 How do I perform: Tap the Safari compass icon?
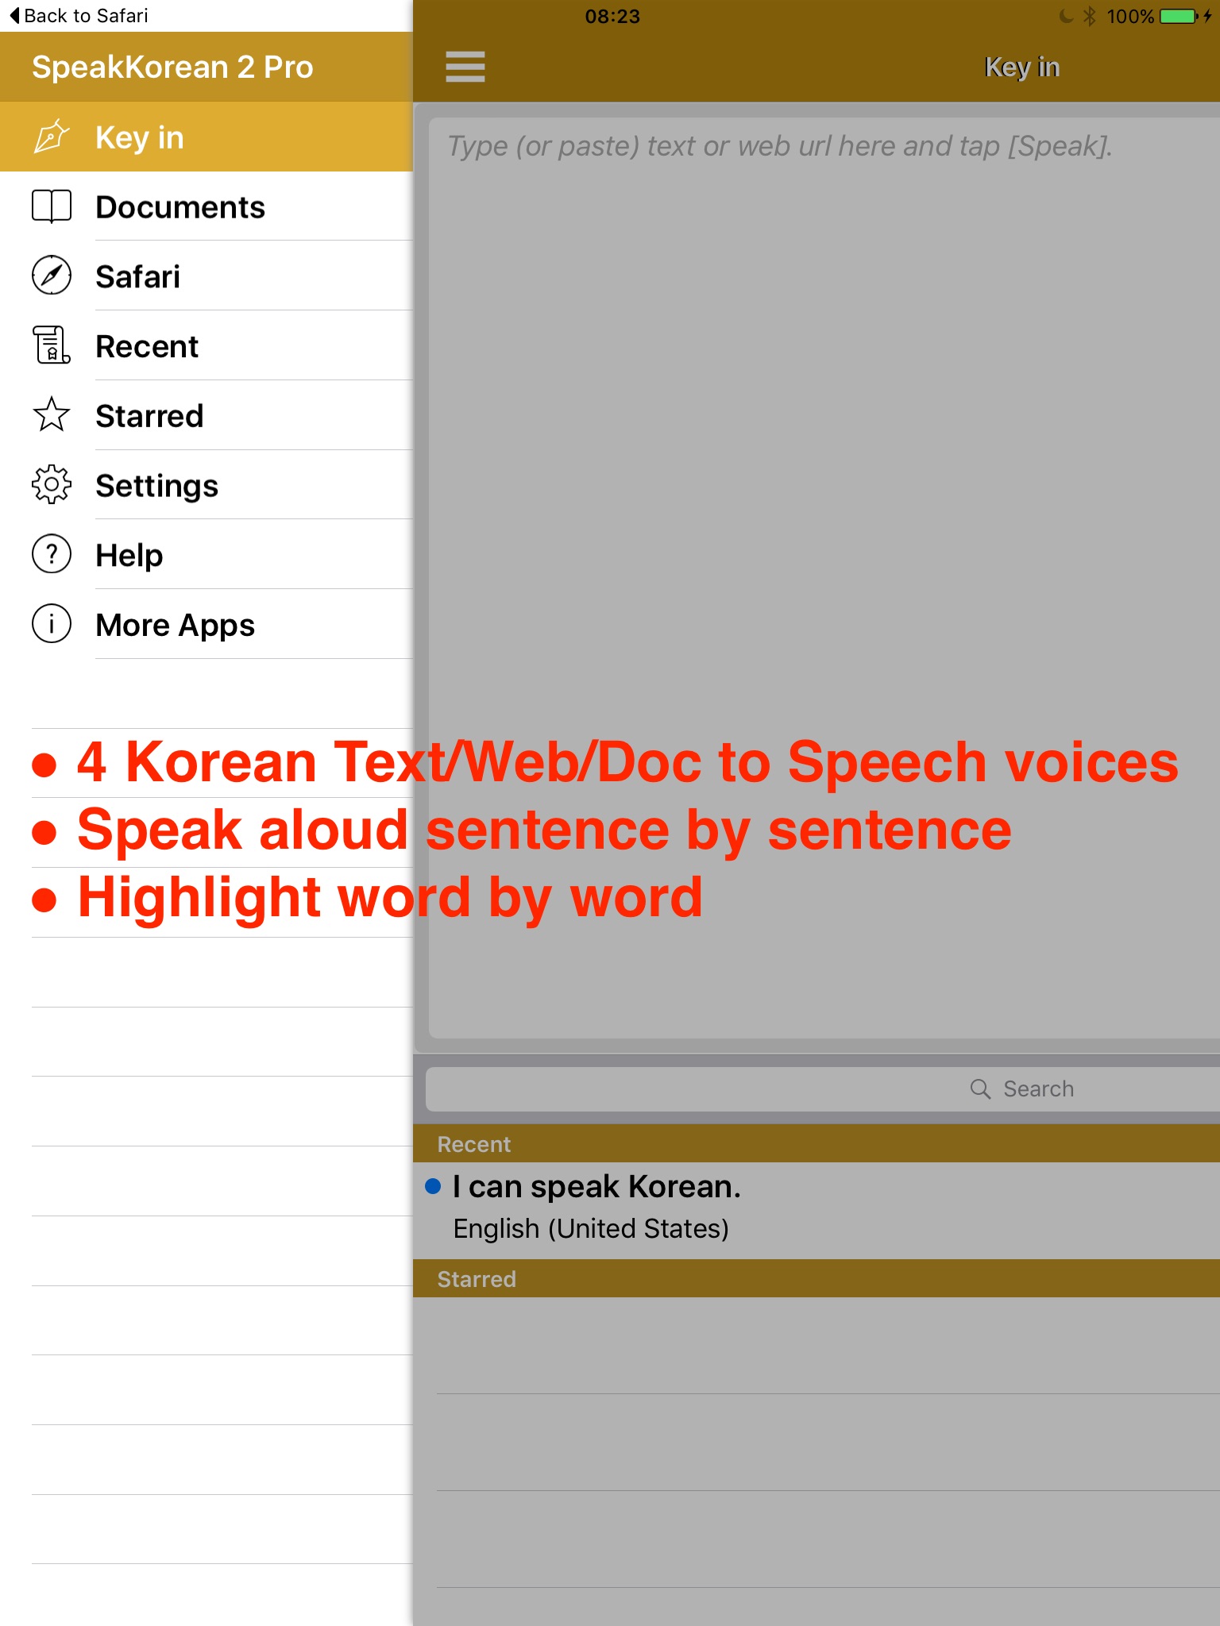[x=52, y=275]
